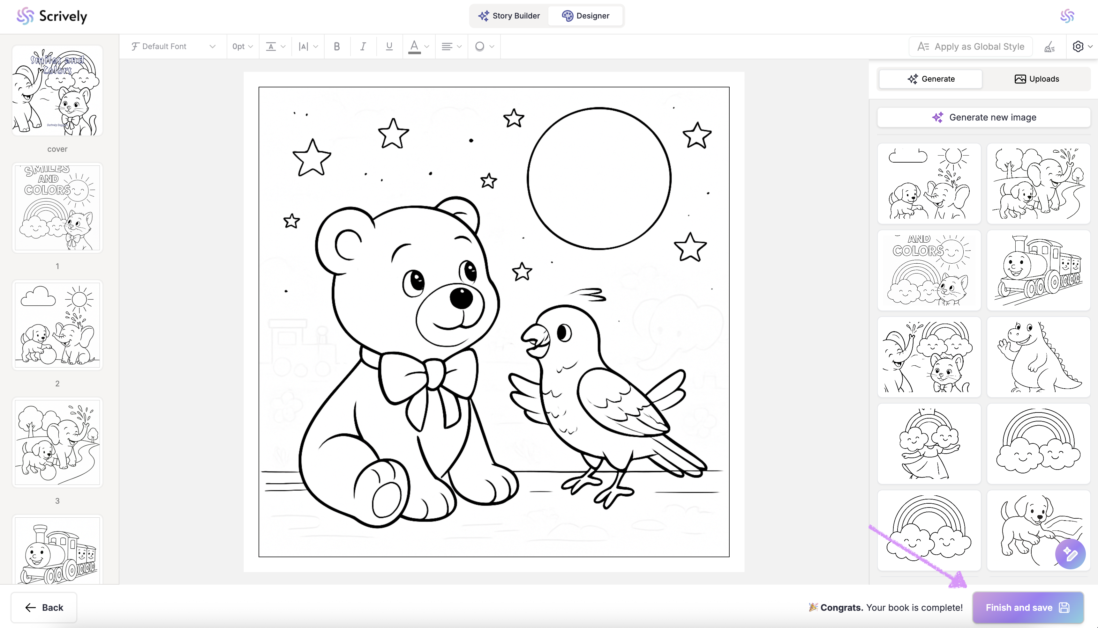Switch to the Uploads tab
The image size is (1098, 628).
click(x=1036, y=79)
